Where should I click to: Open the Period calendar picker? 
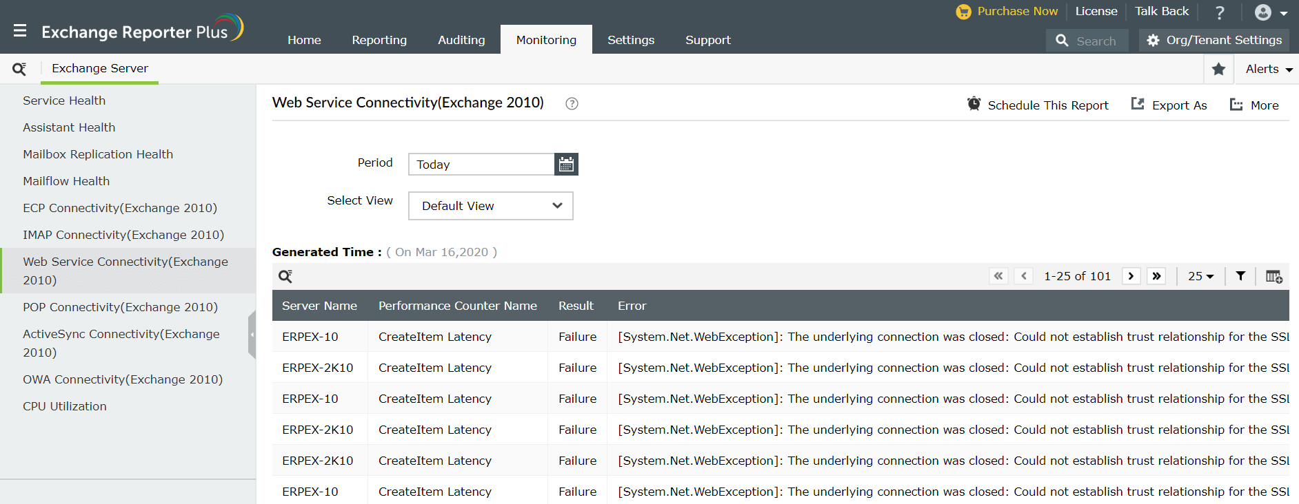click(x=566, y=165)
